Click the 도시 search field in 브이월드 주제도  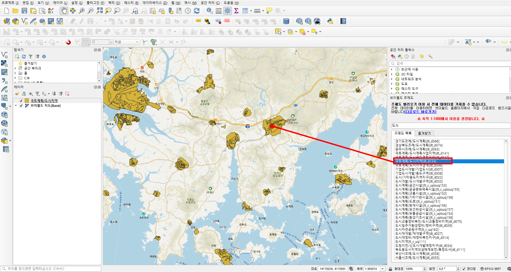point(451,125)
